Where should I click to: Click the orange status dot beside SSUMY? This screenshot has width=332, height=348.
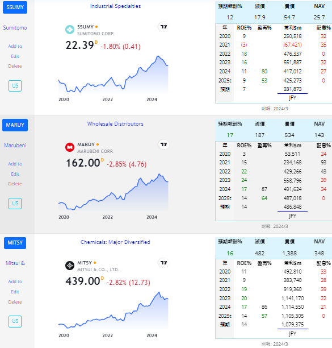point(96,27)
